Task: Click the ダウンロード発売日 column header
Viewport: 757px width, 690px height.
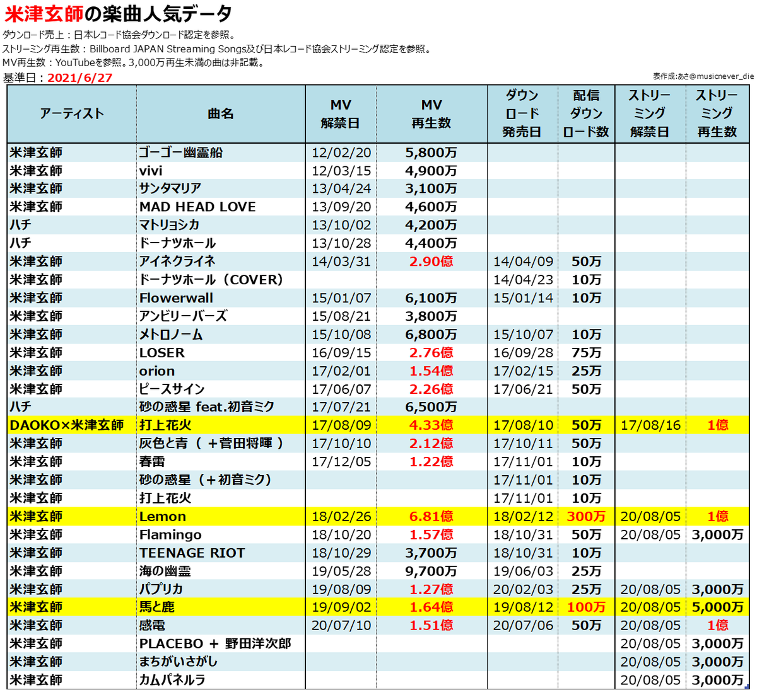Action: point(520,115)
